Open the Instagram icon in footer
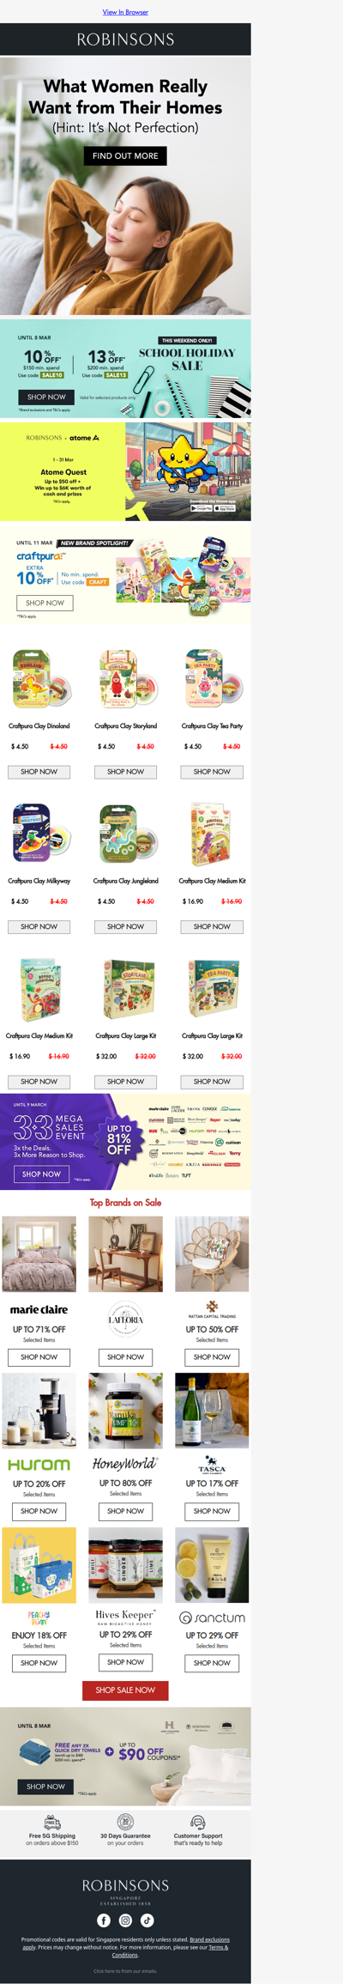The width and height of the screenshot is (343, 1984). (125, 1920)
